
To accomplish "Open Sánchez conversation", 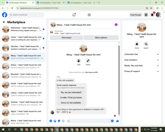I will pyautogui.click(x=23, y=48).
